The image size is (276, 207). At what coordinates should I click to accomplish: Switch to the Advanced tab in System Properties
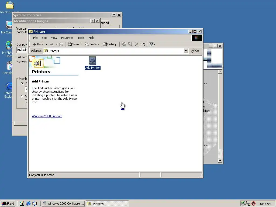105,23
